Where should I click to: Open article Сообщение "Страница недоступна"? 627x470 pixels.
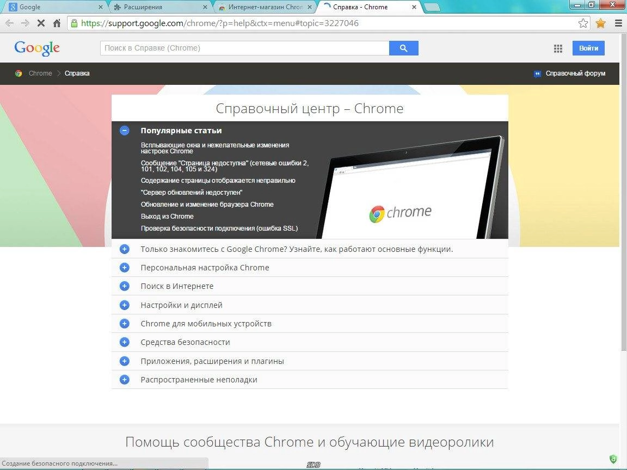pos(225,166)
